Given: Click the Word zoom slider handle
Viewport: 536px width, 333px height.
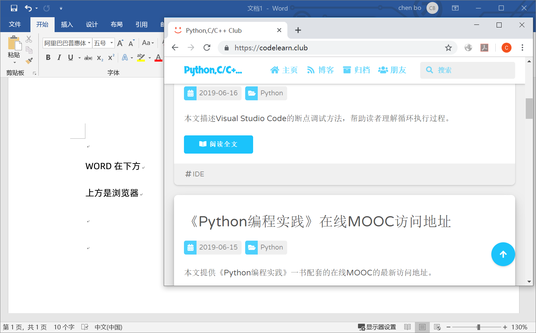Looking at the screenshot, I should (x=478, y=327).
